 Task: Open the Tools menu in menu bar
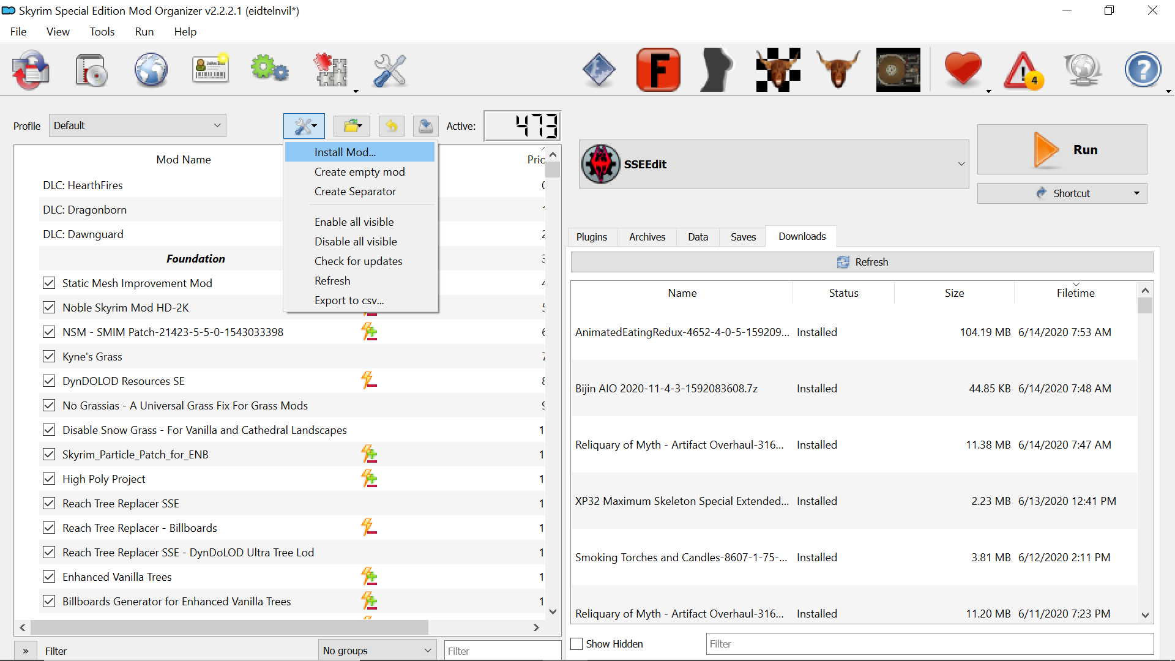(x=102, y=32)
